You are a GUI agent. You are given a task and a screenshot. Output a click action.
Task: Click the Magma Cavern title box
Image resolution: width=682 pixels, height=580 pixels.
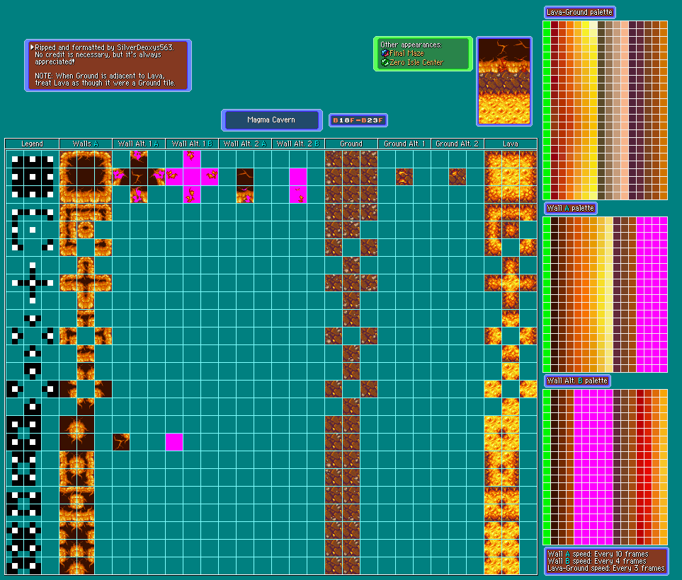click(x=272, y=120)
